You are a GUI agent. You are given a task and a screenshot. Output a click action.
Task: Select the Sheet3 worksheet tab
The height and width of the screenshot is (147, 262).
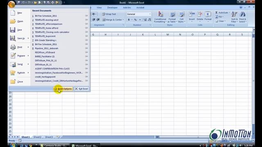pos(49,137)
